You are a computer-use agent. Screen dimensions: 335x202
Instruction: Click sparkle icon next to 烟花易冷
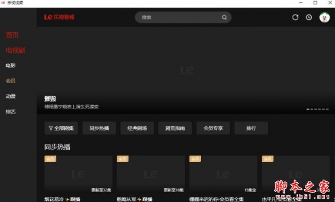[68, 199]
